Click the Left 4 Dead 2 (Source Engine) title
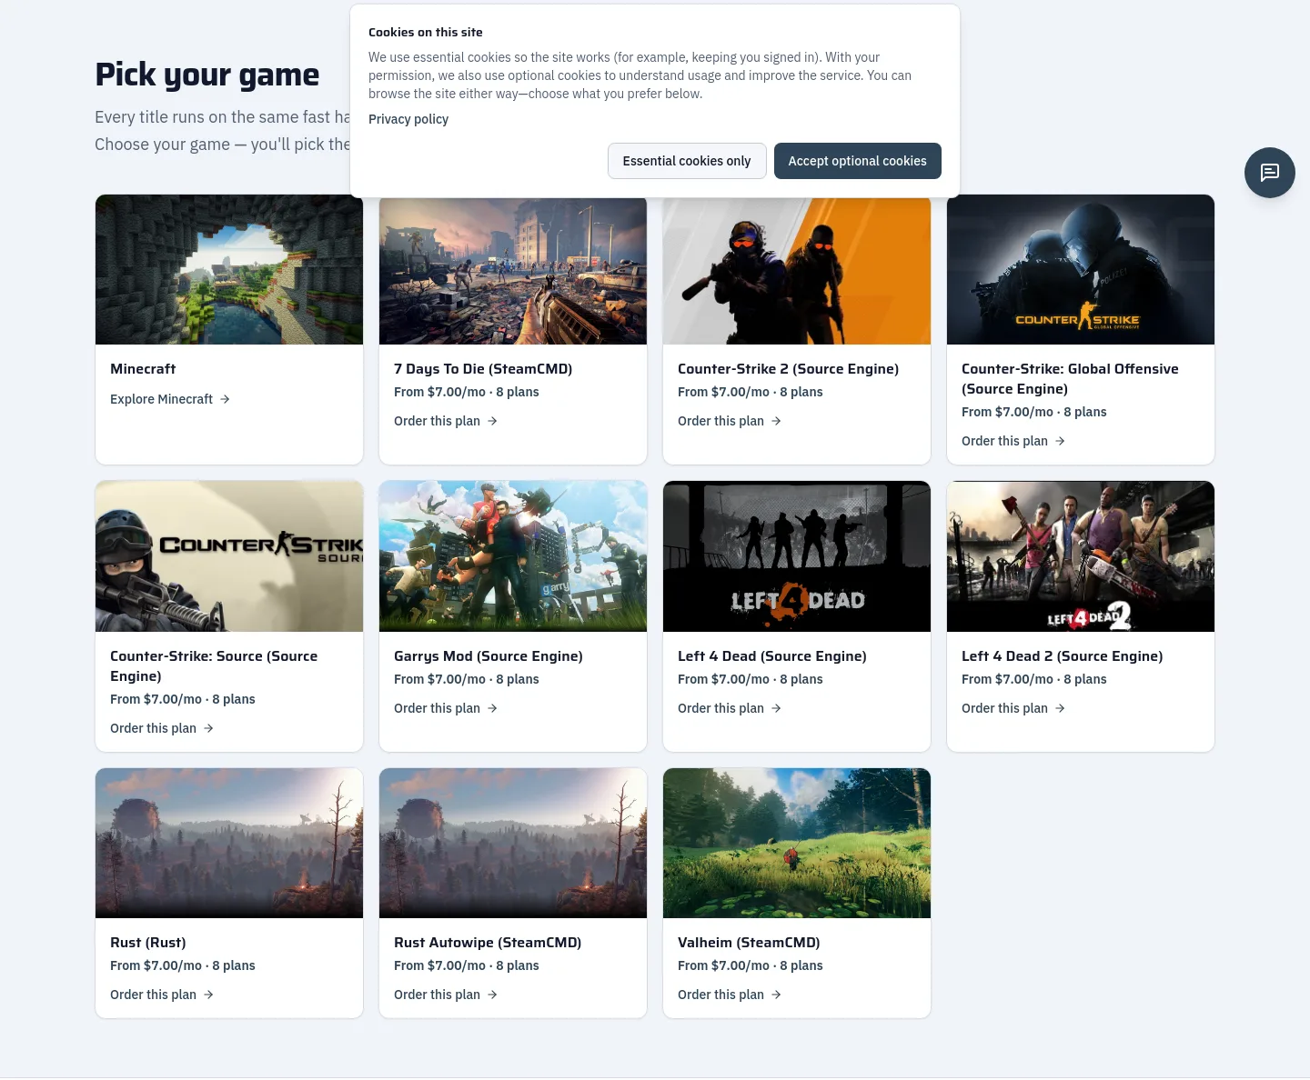Image resolution: width=1310 pixels, height=1080 pixels. pyautogui.click(x=1063, y=656)
